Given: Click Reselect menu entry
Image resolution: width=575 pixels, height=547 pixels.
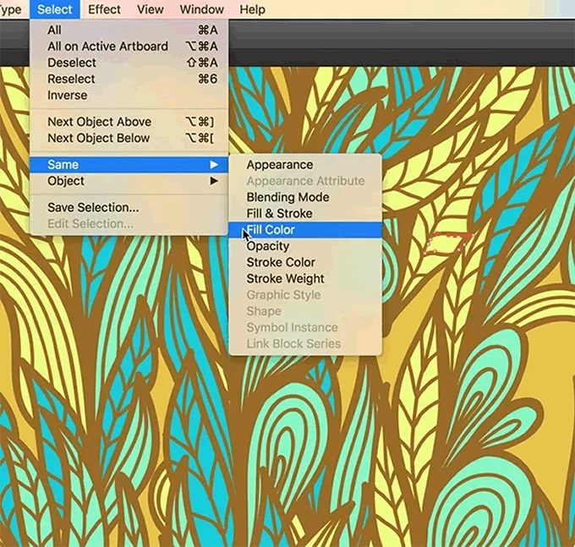Looking at the screenshot, I should coord(71,79).
